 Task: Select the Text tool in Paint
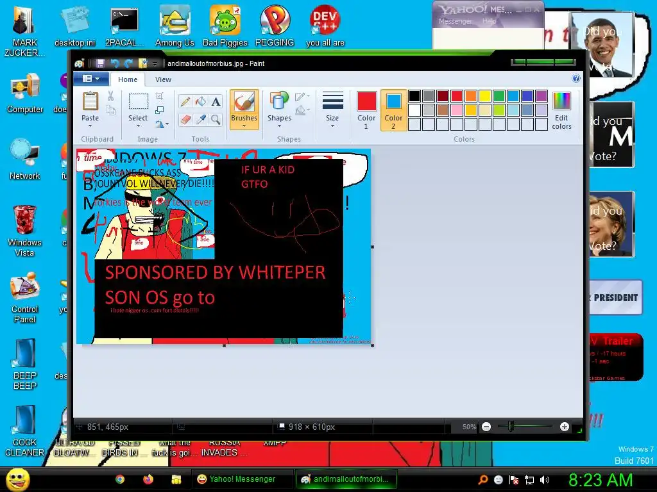tap(216, 102)
